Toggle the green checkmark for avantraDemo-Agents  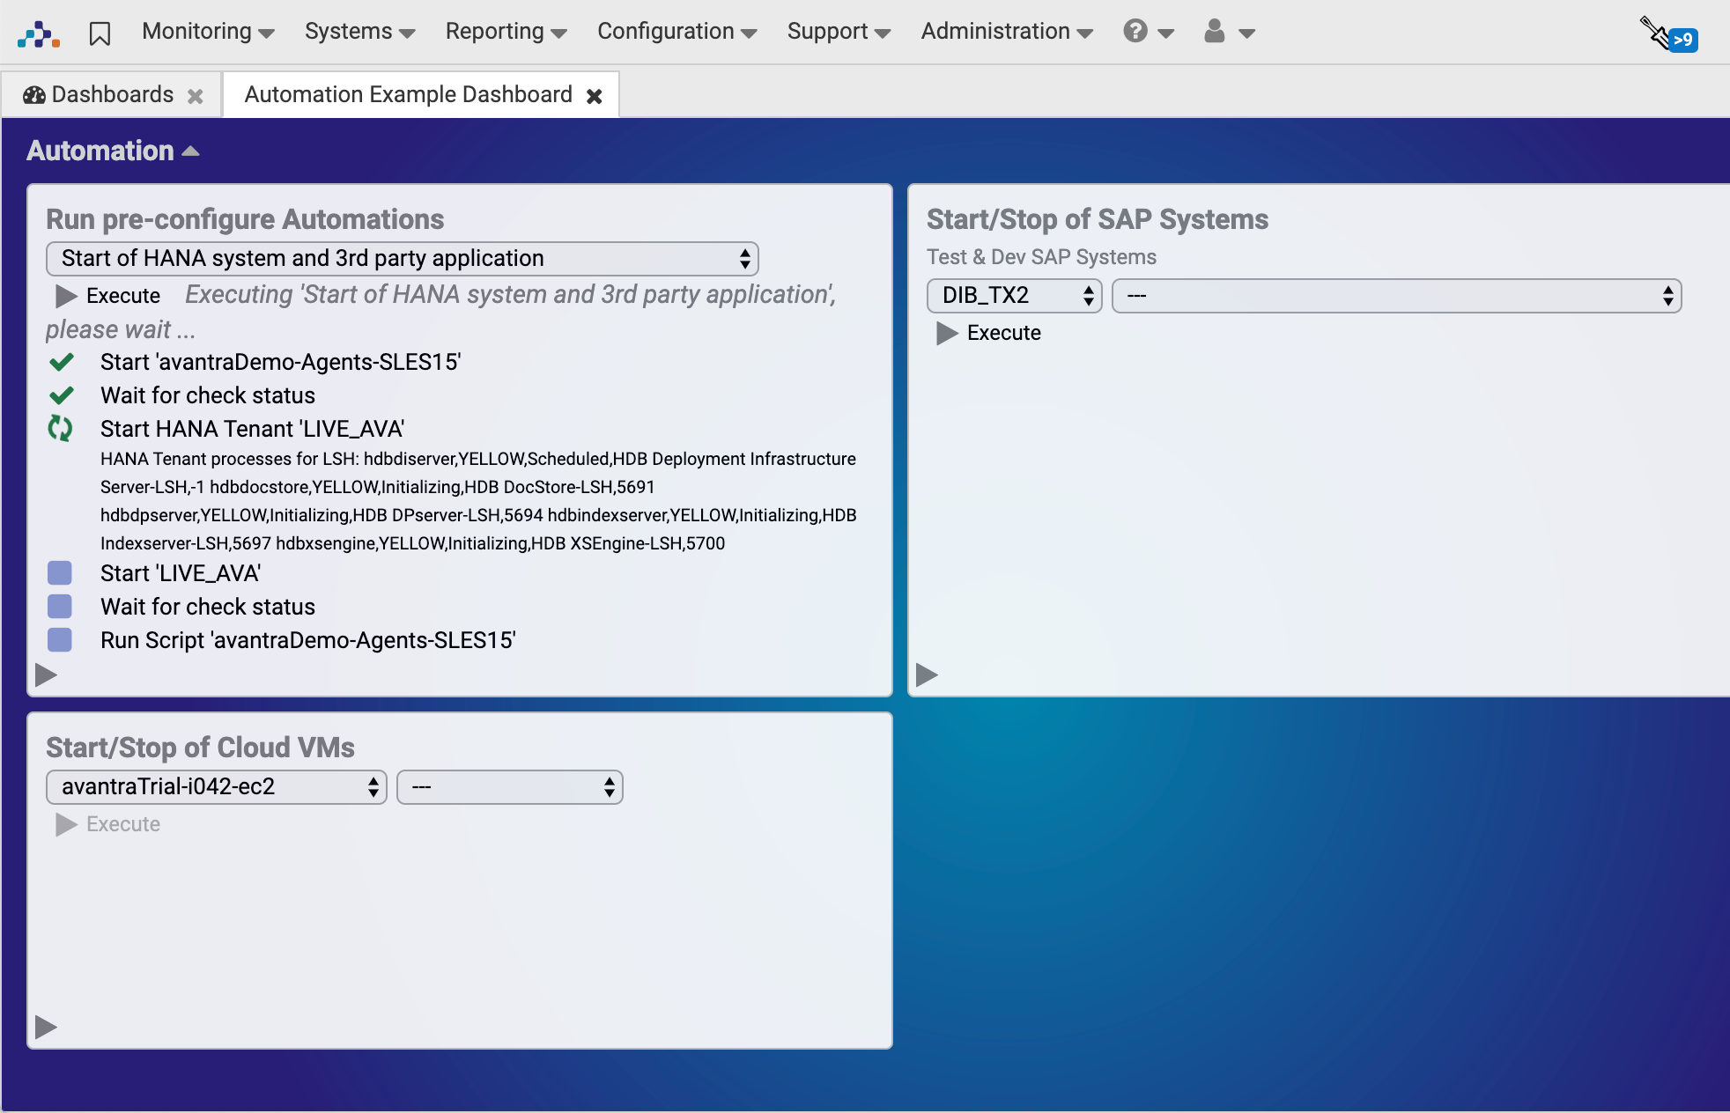click(64, 363)
